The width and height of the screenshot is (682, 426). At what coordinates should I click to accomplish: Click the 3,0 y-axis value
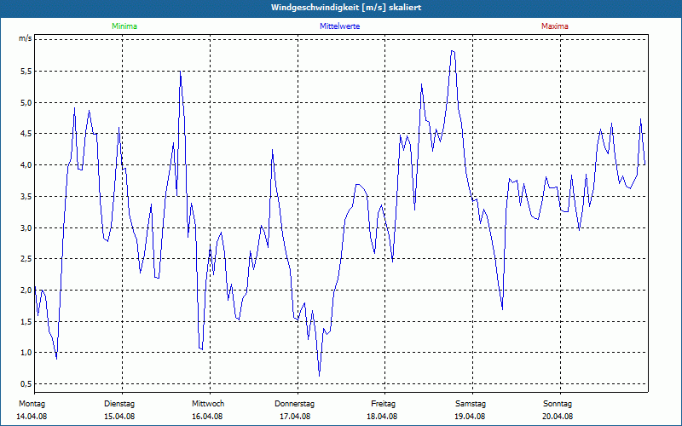click(26, 227)
